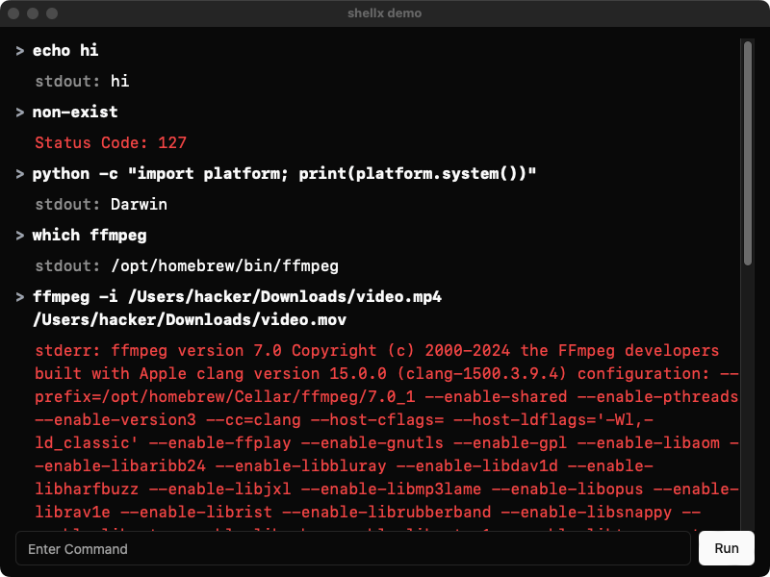Focus the Enter Command input field
The height and width of the screenshot is (577, 770).
353,548
